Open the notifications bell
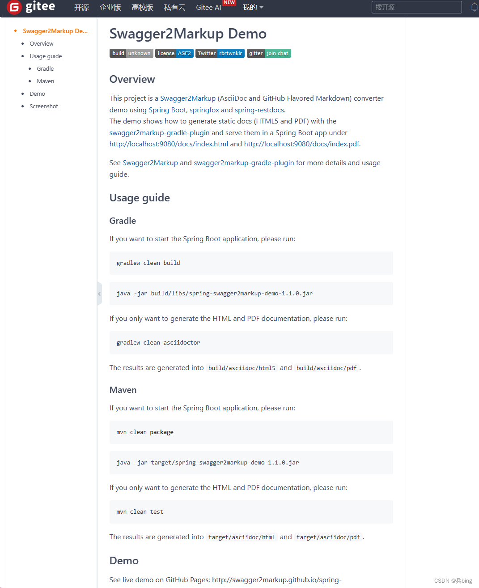 (474, 7)
